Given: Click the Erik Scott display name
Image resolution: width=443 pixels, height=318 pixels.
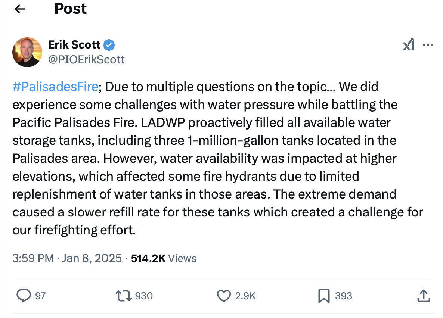Looking at the screenshot, I should (74, 45).
